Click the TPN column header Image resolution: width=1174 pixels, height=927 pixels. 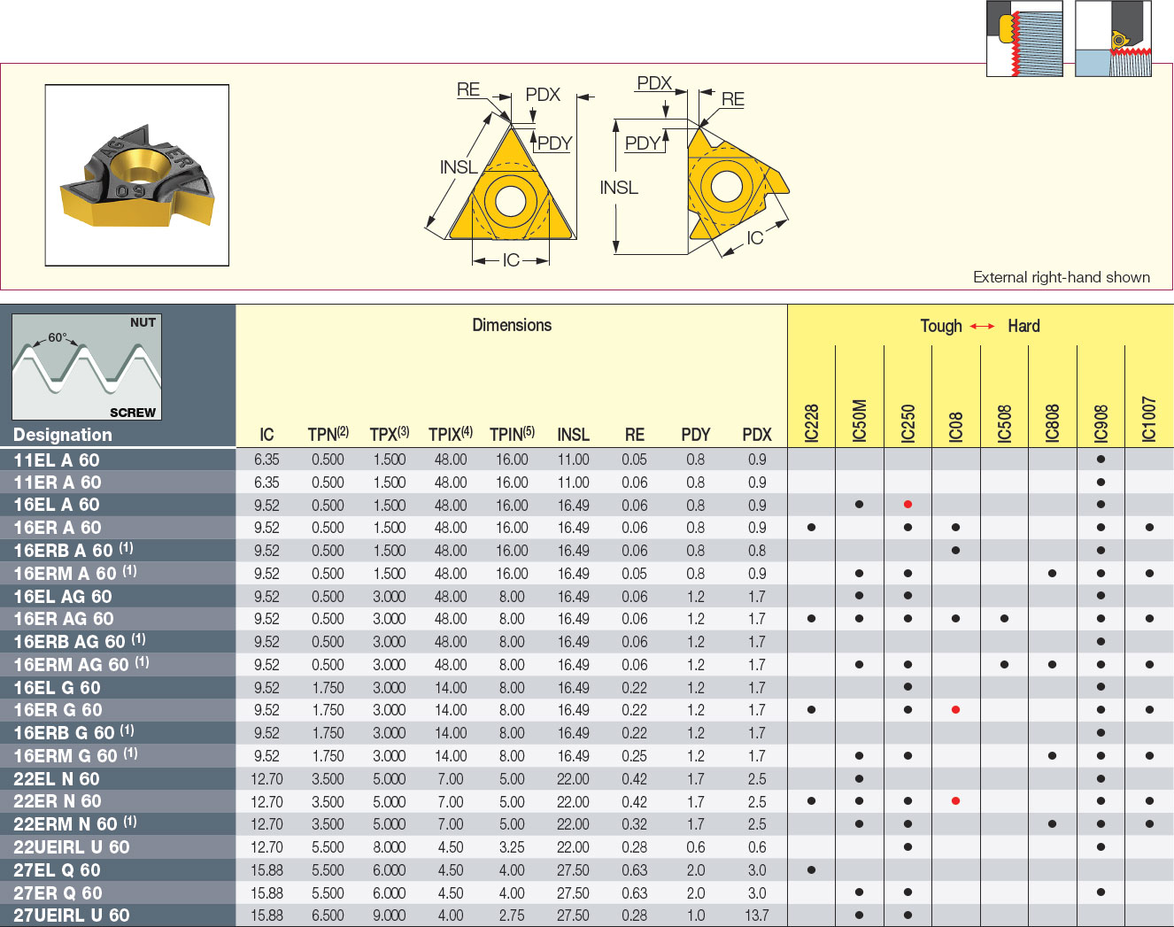tap(328, 434)
